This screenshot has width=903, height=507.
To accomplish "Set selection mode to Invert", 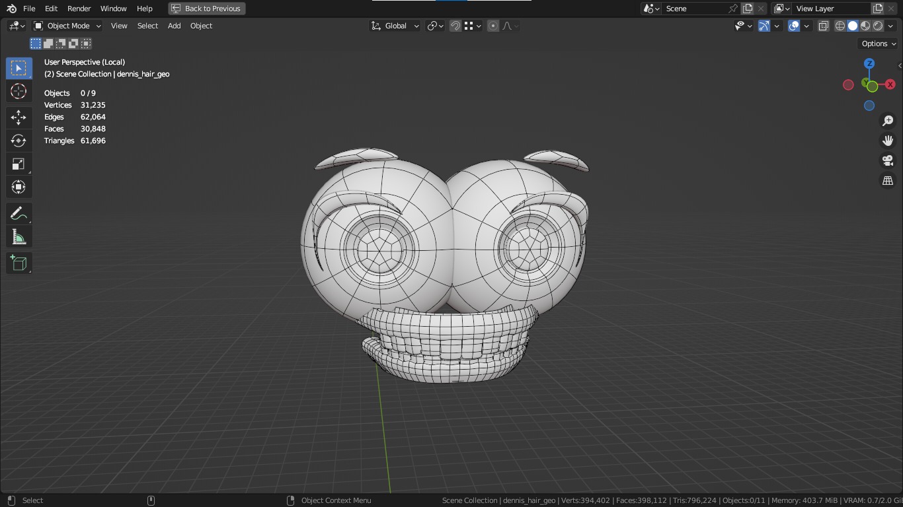I will coord(73,44).
